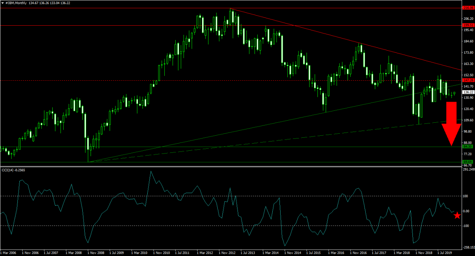The height and width of the screenshot is (256, 475).
Task: Select the 216.06 red price label
Action: point(468,8)
